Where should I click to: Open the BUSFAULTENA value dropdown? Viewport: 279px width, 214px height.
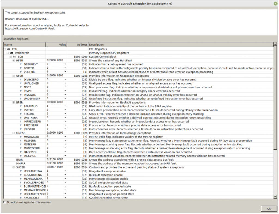pyautogui.click(x=65, y=175)
